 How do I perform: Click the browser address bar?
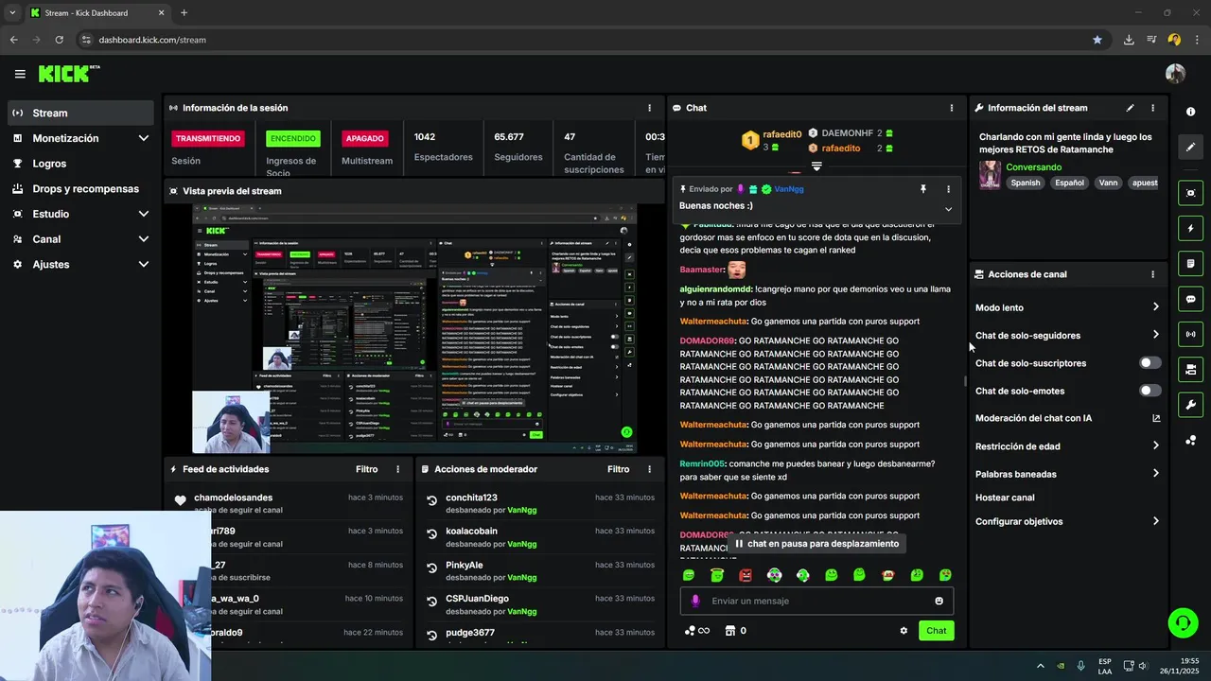pos(587,40)
